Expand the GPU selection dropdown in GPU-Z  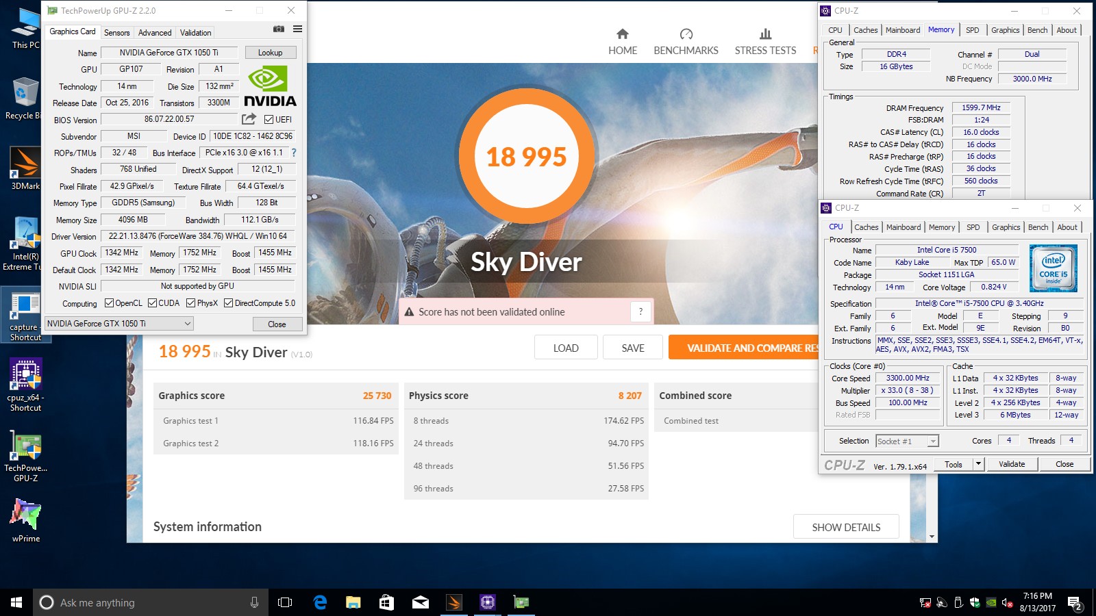pos(187,324)
